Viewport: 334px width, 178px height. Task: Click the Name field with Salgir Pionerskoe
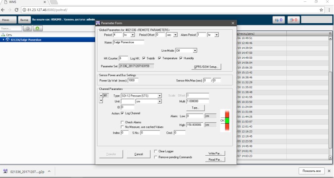coord(128,42)
